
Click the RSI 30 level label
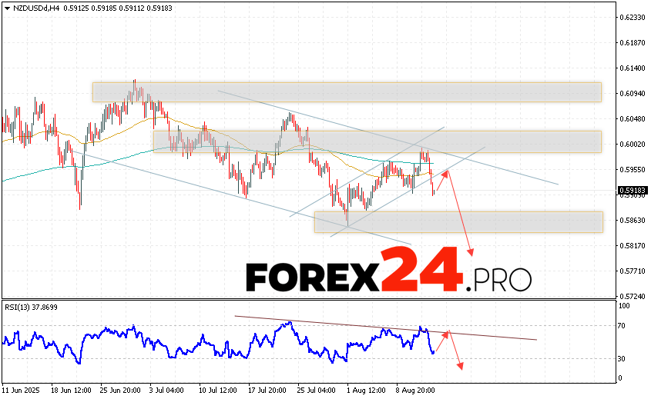coord(621,358)
